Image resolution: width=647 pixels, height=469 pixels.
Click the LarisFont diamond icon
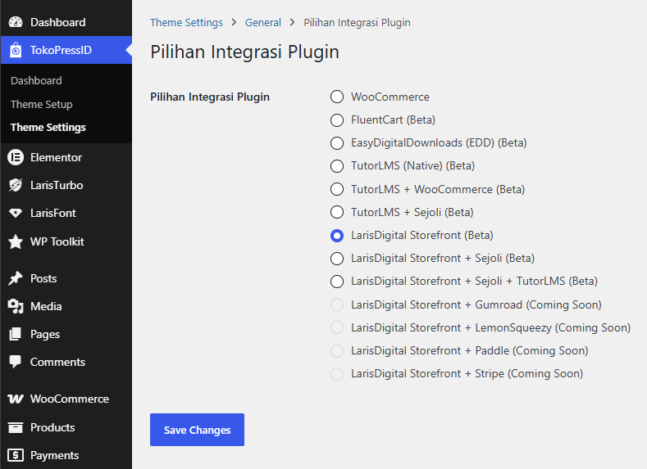click(x=16, y=213)
